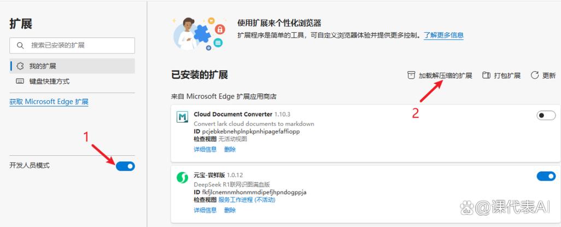Focus the 搜索已安装的扩展 search field
561x227 pixels.
pos(72,45)
